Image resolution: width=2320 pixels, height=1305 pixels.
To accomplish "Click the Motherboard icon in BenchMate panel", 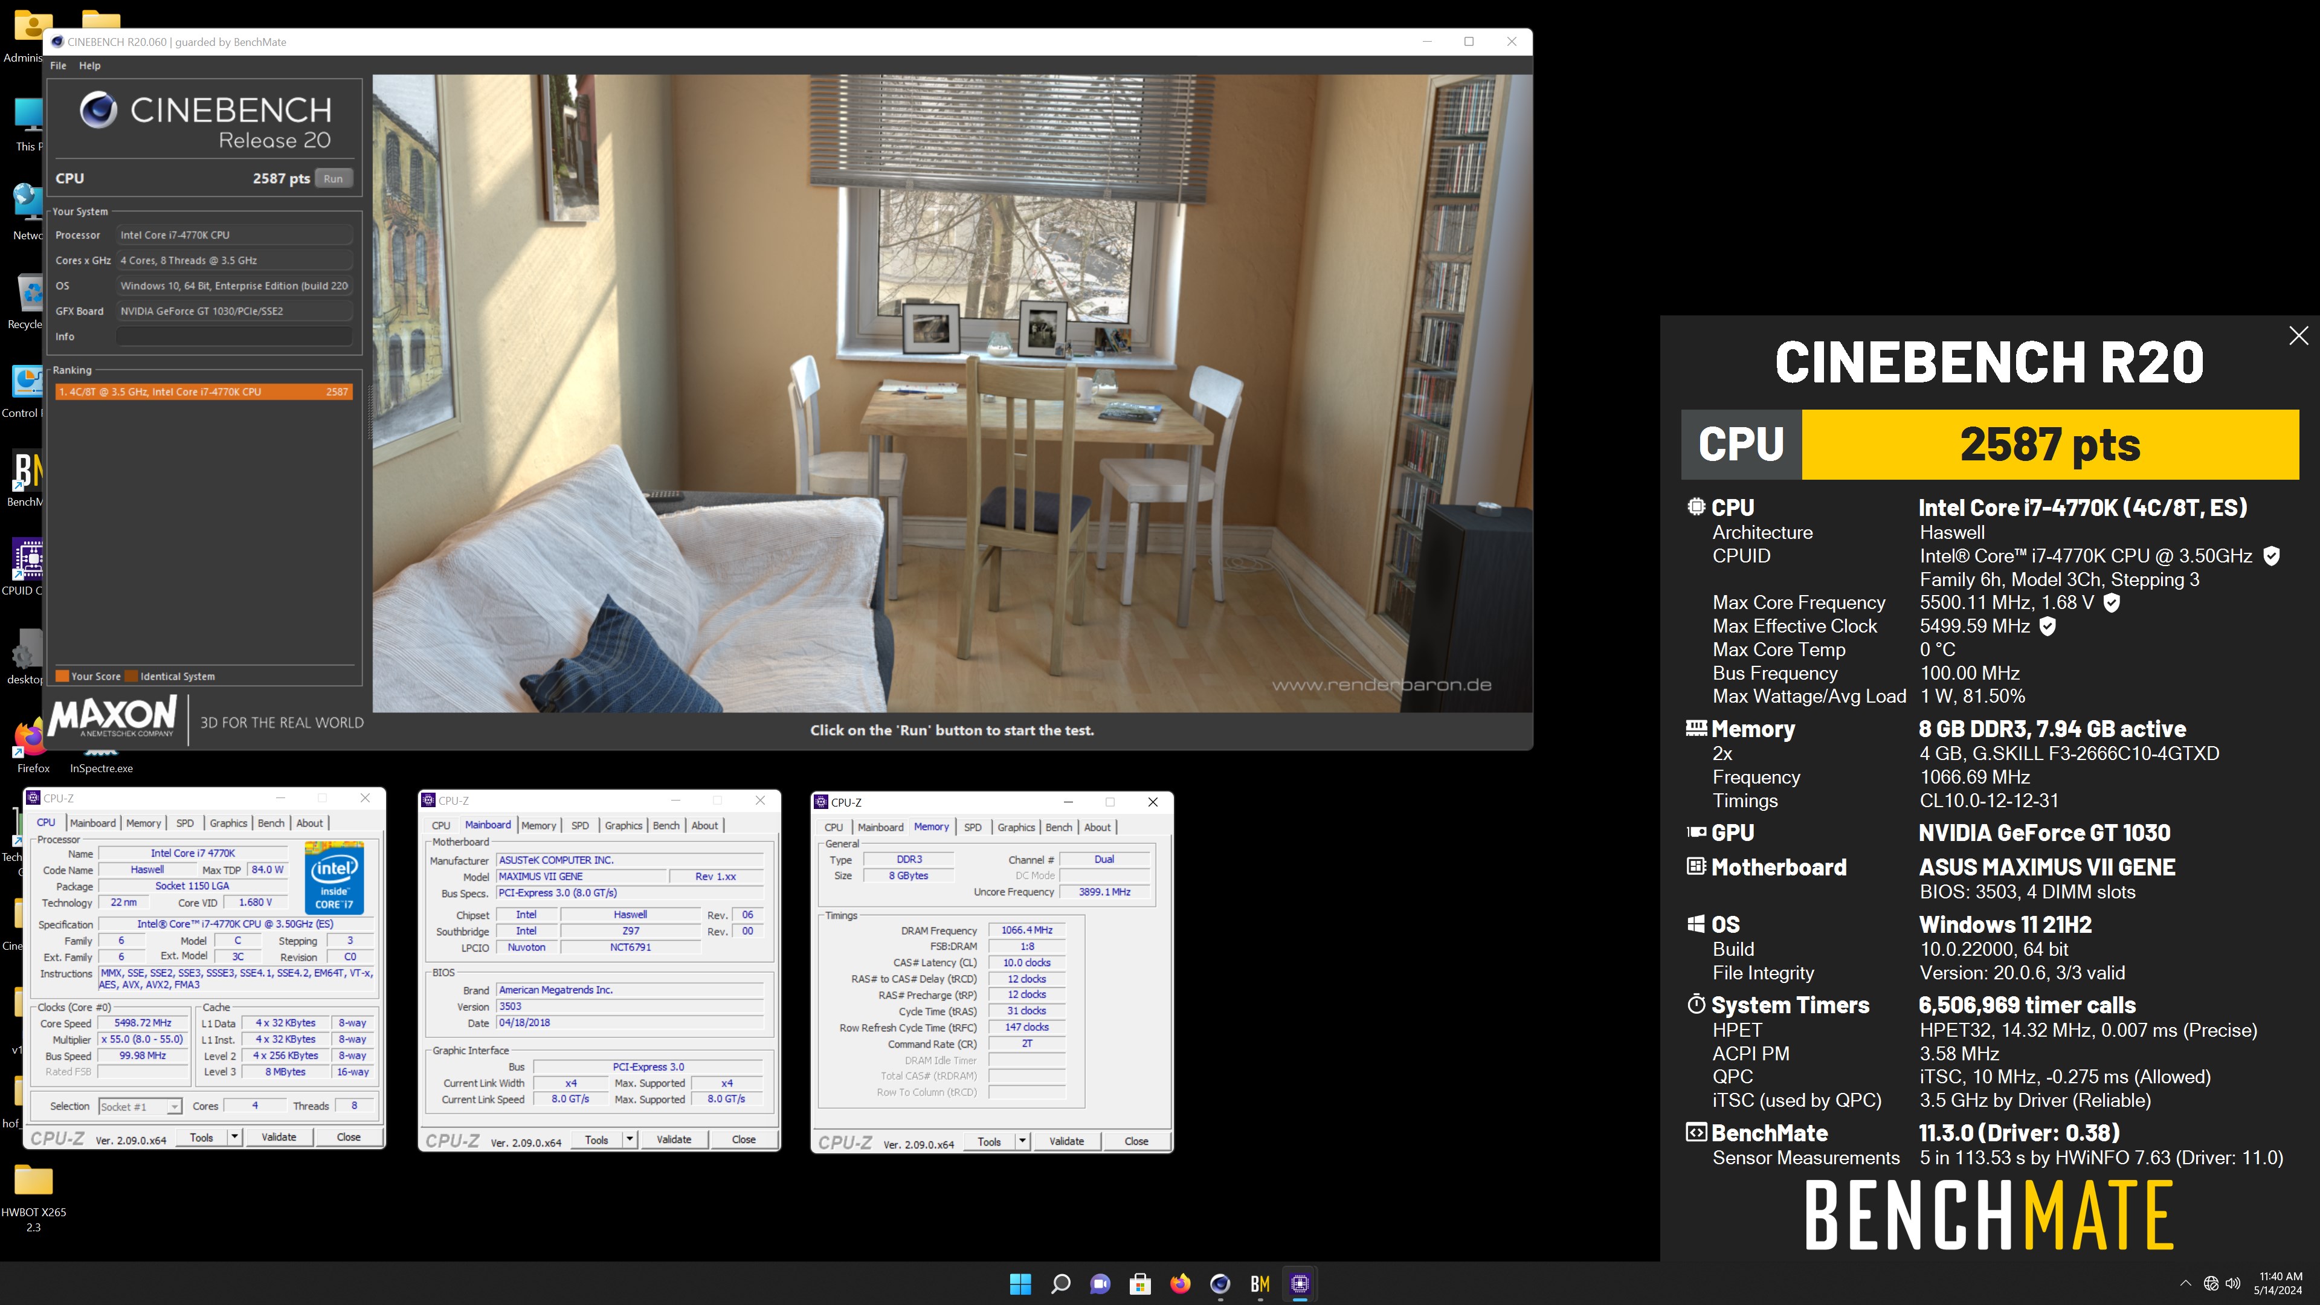I will 1696,866.
